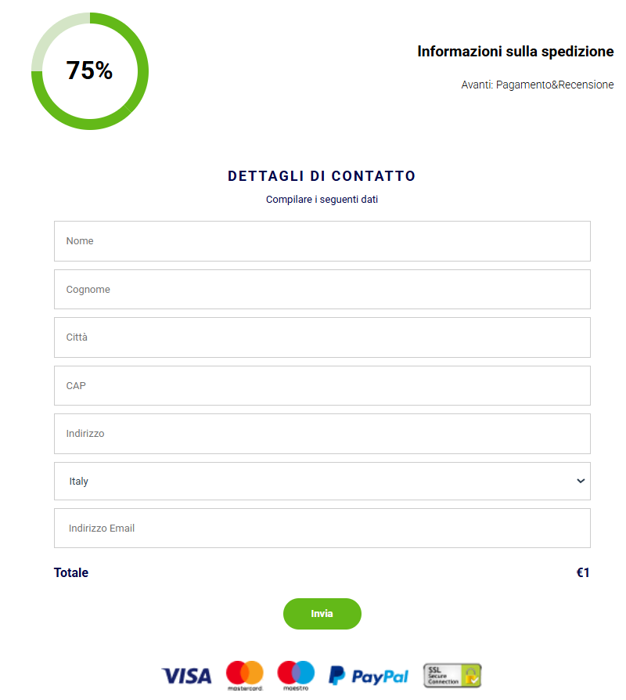The width and height of the screenshot is (626, 700).
Task: Click into the CAP field
Action: [322, 386]
